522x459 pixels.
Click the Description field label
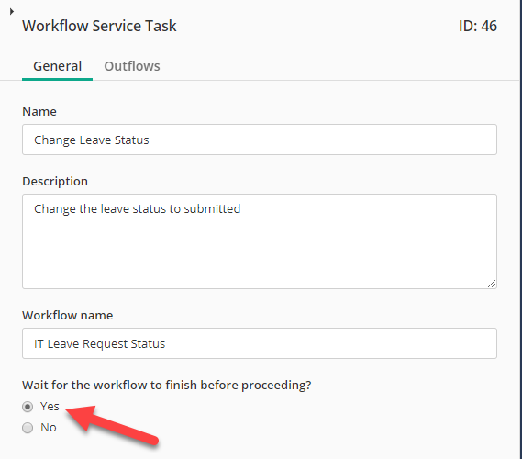click(x=55, y=182)
